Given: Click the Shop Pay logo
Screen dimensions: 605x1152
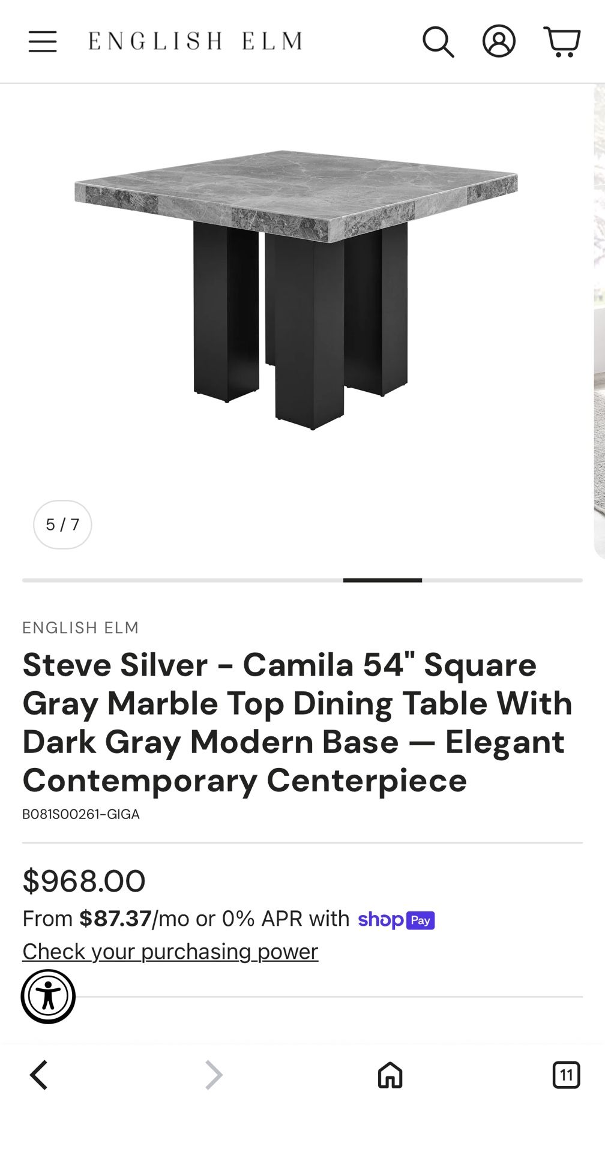Looking at the screenshot, I should [x=396, y=919].
